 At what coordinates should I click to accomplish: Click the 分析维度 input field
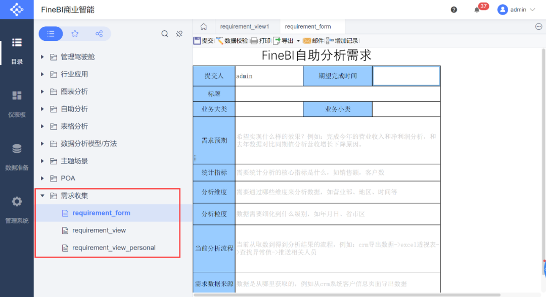click(x=338, y=192)
